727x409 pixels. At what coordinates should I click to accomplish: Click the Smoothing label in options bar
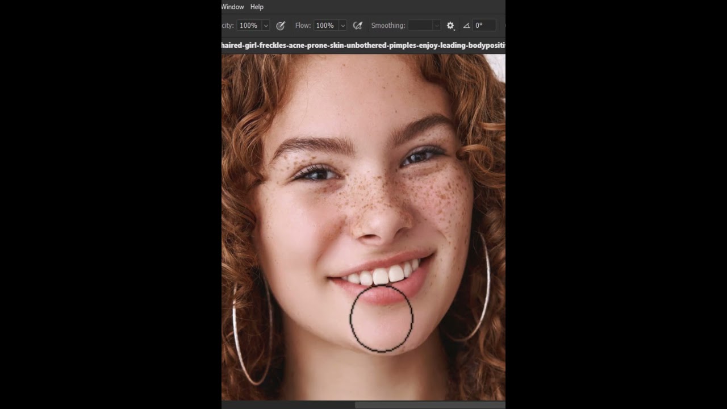(x=388, y=26)
